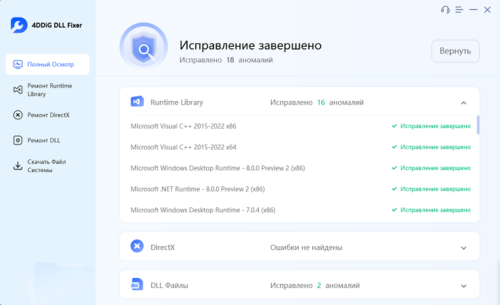Click the download arrow sidebar icon
500x305 pixels.
click(18, 165)
